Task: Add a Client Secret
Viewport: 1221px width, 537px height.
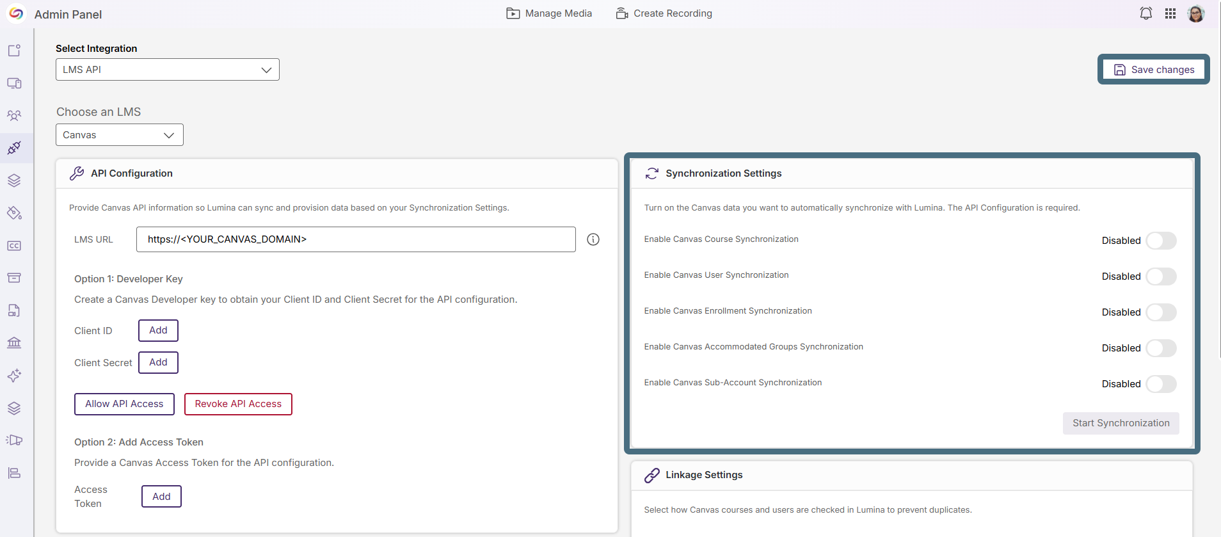Action: pyautogui.click(x=158, y=362)
